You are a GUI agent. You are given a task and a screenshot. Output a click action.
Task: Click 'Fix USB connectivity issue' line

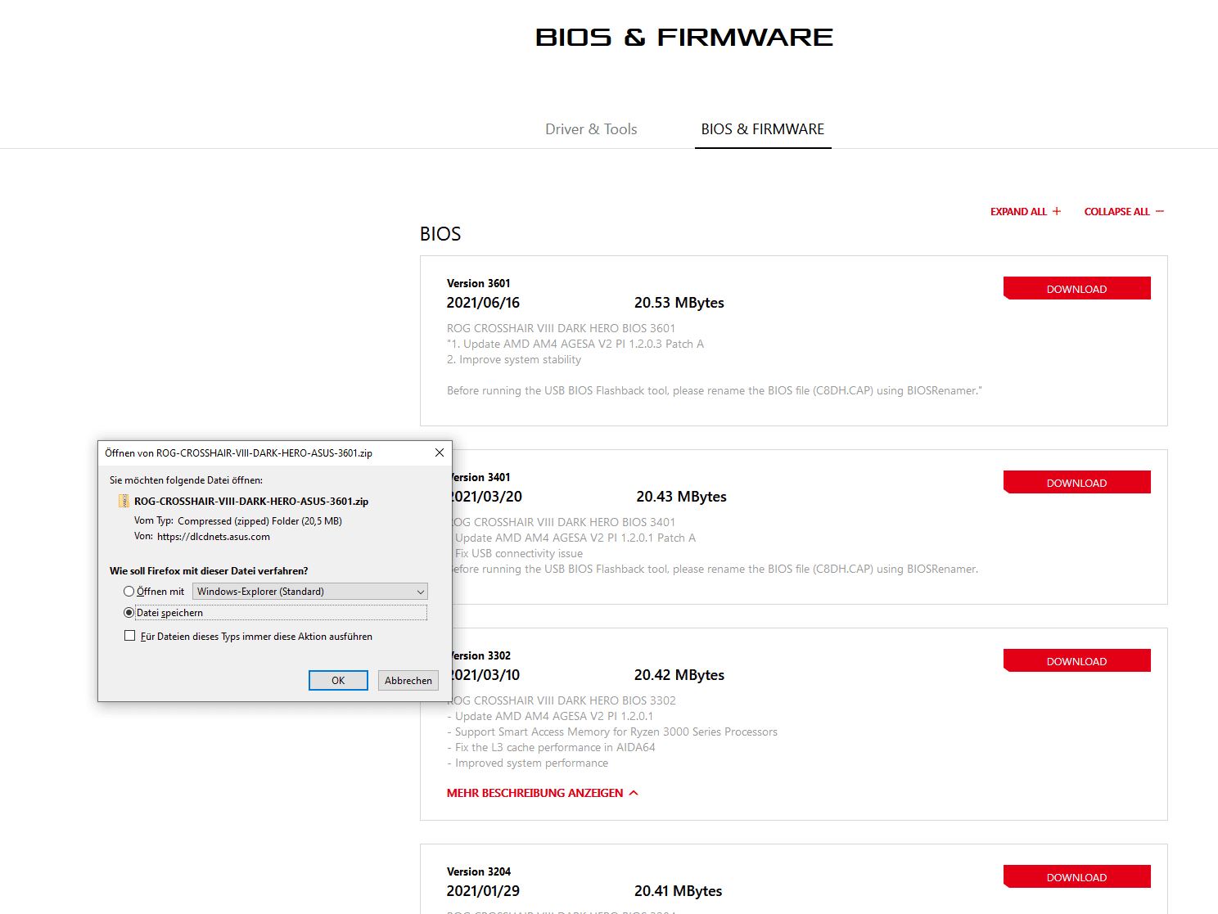click(x=519, y=554)
